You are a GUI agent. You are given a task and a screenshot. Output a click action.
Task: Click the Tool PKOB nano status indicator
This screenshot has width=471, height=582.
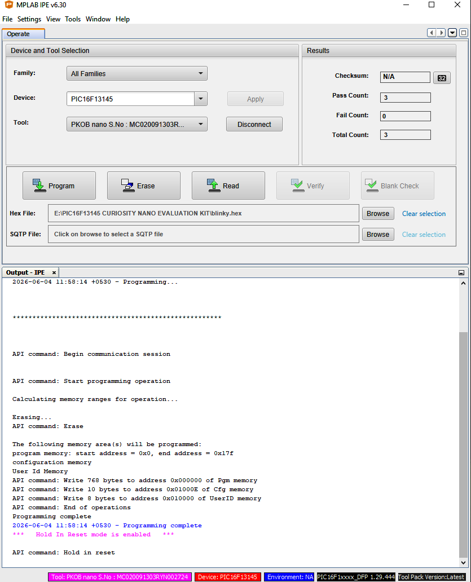click(x=120, y=577)
